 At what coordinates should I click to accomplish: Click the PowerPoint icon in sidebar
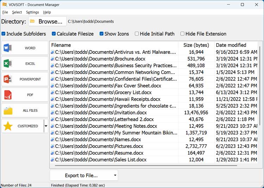[8, 79]
